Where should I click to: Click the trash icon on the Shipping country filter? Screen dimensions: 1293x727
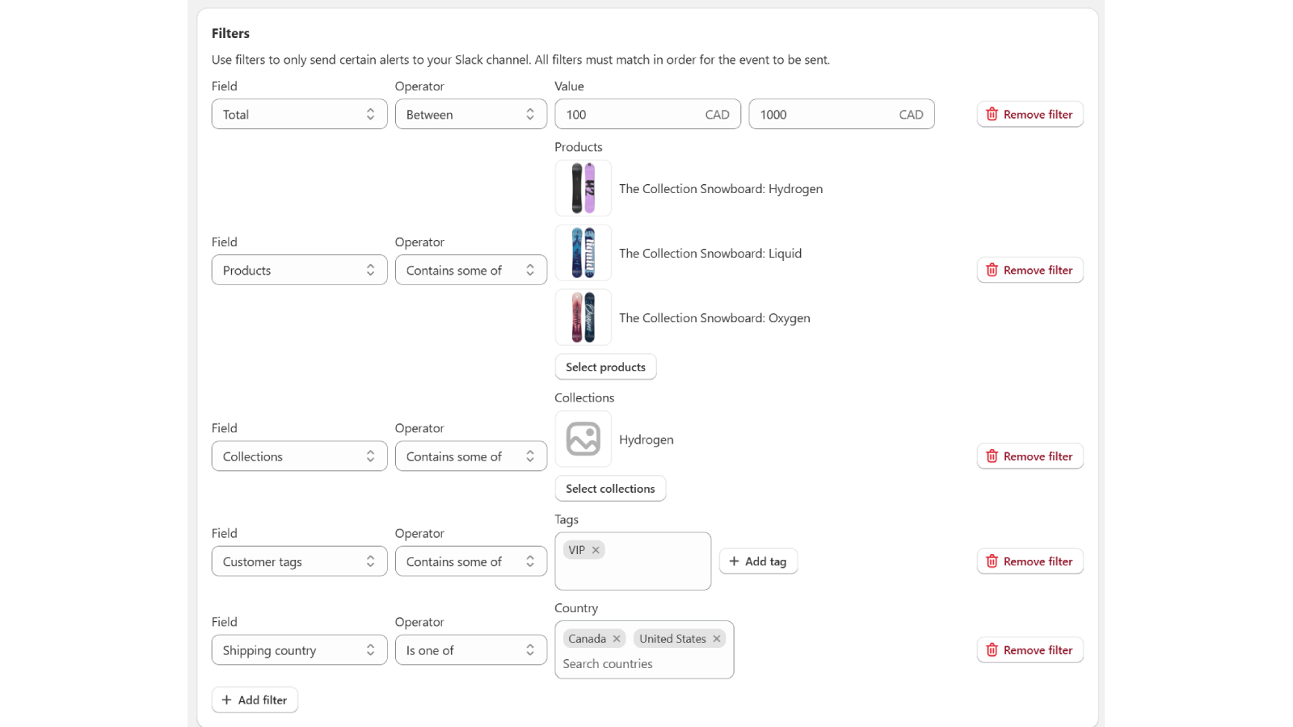pyautogui.click(x=992, y=649)
